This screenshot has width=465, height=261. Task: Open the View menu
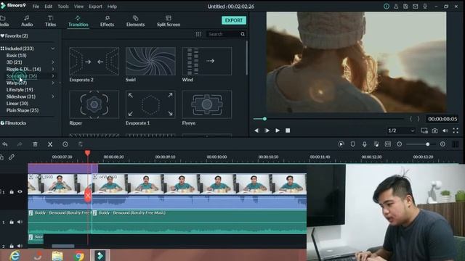click(x=78, y=7)
